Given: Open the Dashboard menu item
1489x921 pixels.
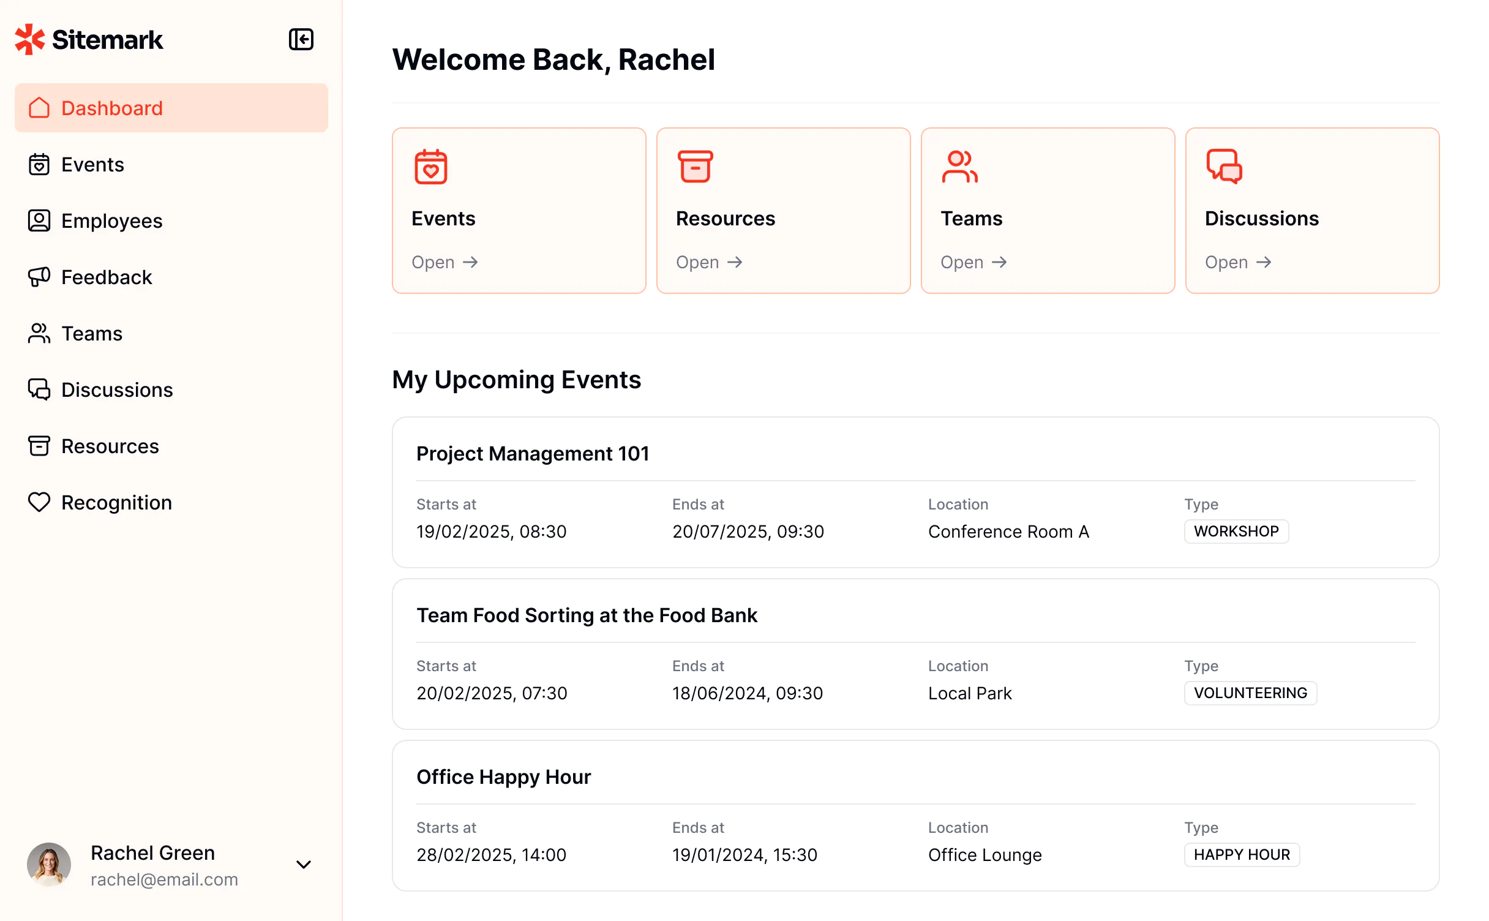Looking at the screenshot, I should pos(111,108).
